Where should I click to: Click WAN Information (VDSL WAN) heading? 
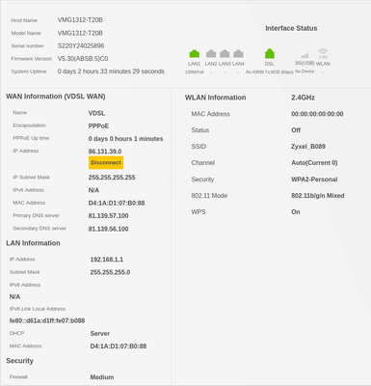coord(56,96)
